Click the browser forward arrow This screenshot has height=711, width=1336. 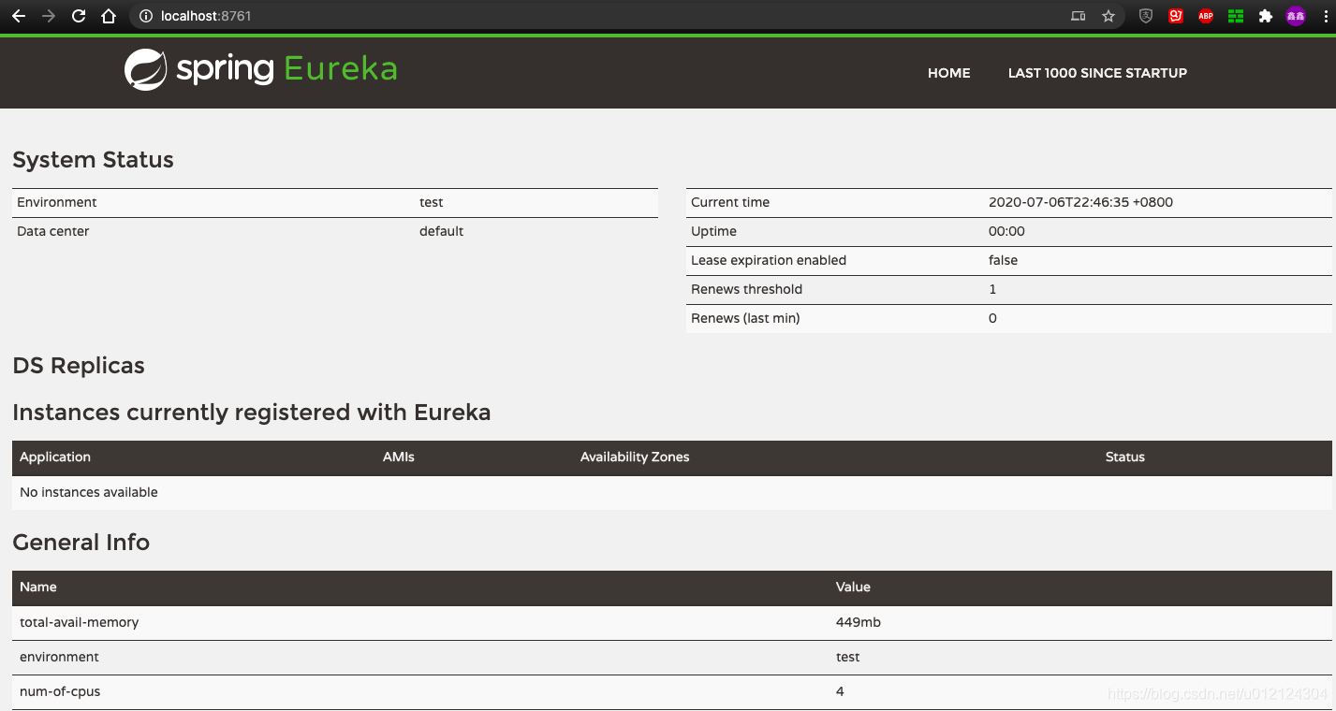coord(49,16)
